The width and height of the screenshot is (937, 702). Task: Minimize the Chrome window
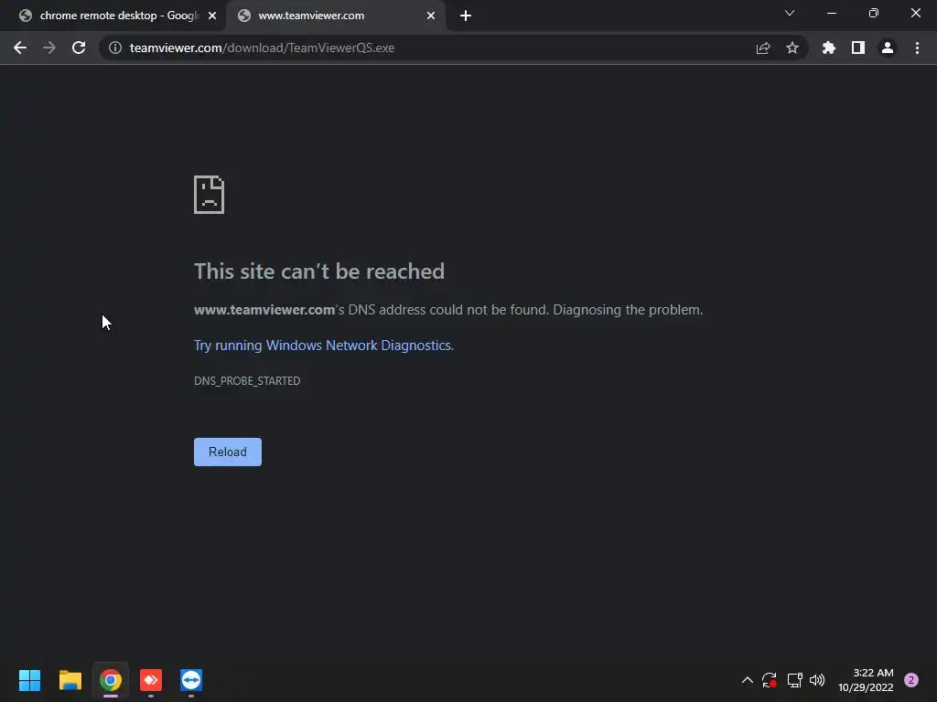point(831,13)
